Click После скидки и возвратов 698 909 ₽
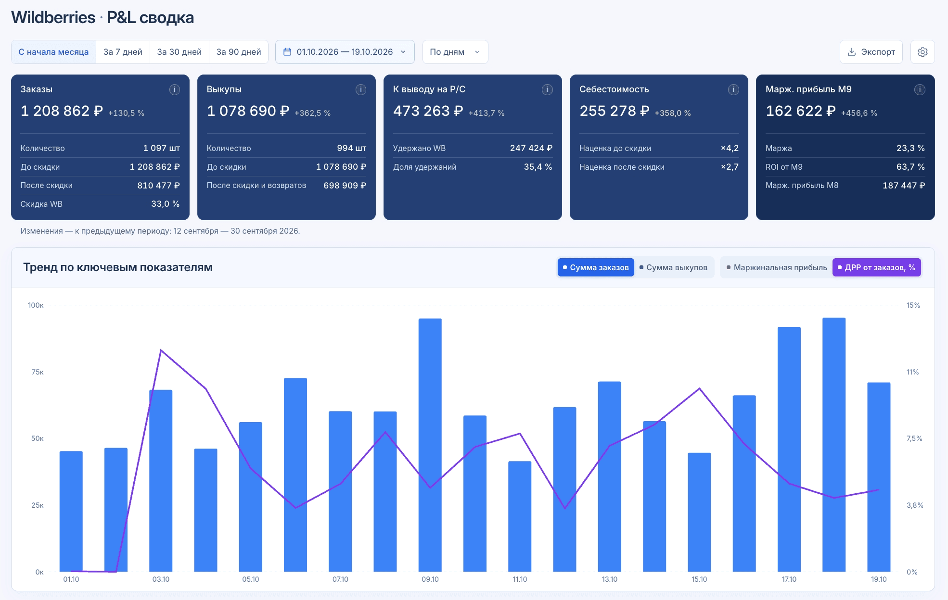The height and width of the screenshot is (600, 948). point(345,186)
